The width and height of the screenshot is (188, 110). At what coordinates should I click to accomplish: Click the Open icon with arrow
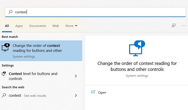93,92
